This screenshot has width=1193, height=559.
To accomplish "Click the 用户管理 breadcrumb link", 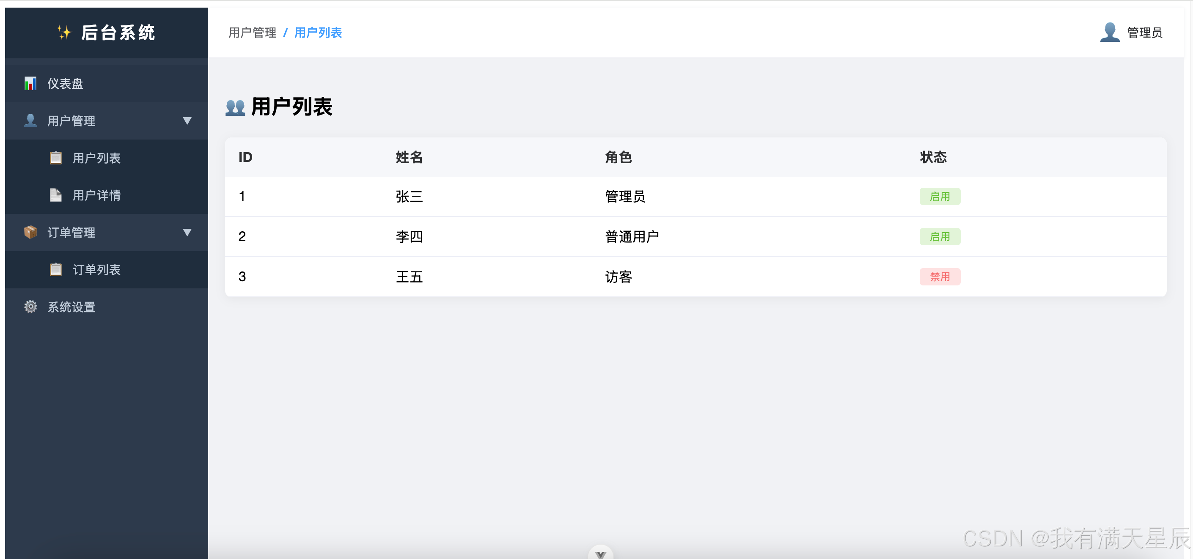I will click(x=253, y=33).
